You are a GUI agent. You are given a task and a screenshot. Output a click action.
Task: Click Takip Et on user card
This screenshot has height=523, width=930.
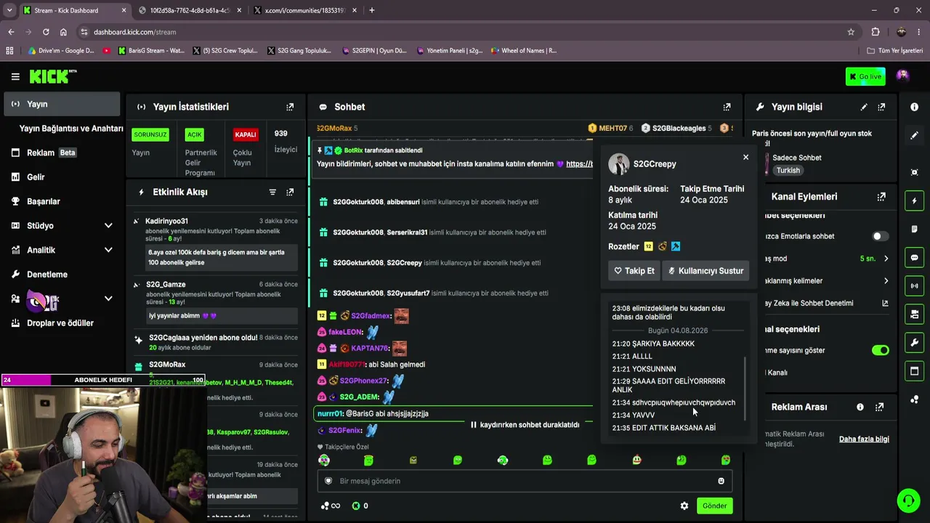point(634,271)
